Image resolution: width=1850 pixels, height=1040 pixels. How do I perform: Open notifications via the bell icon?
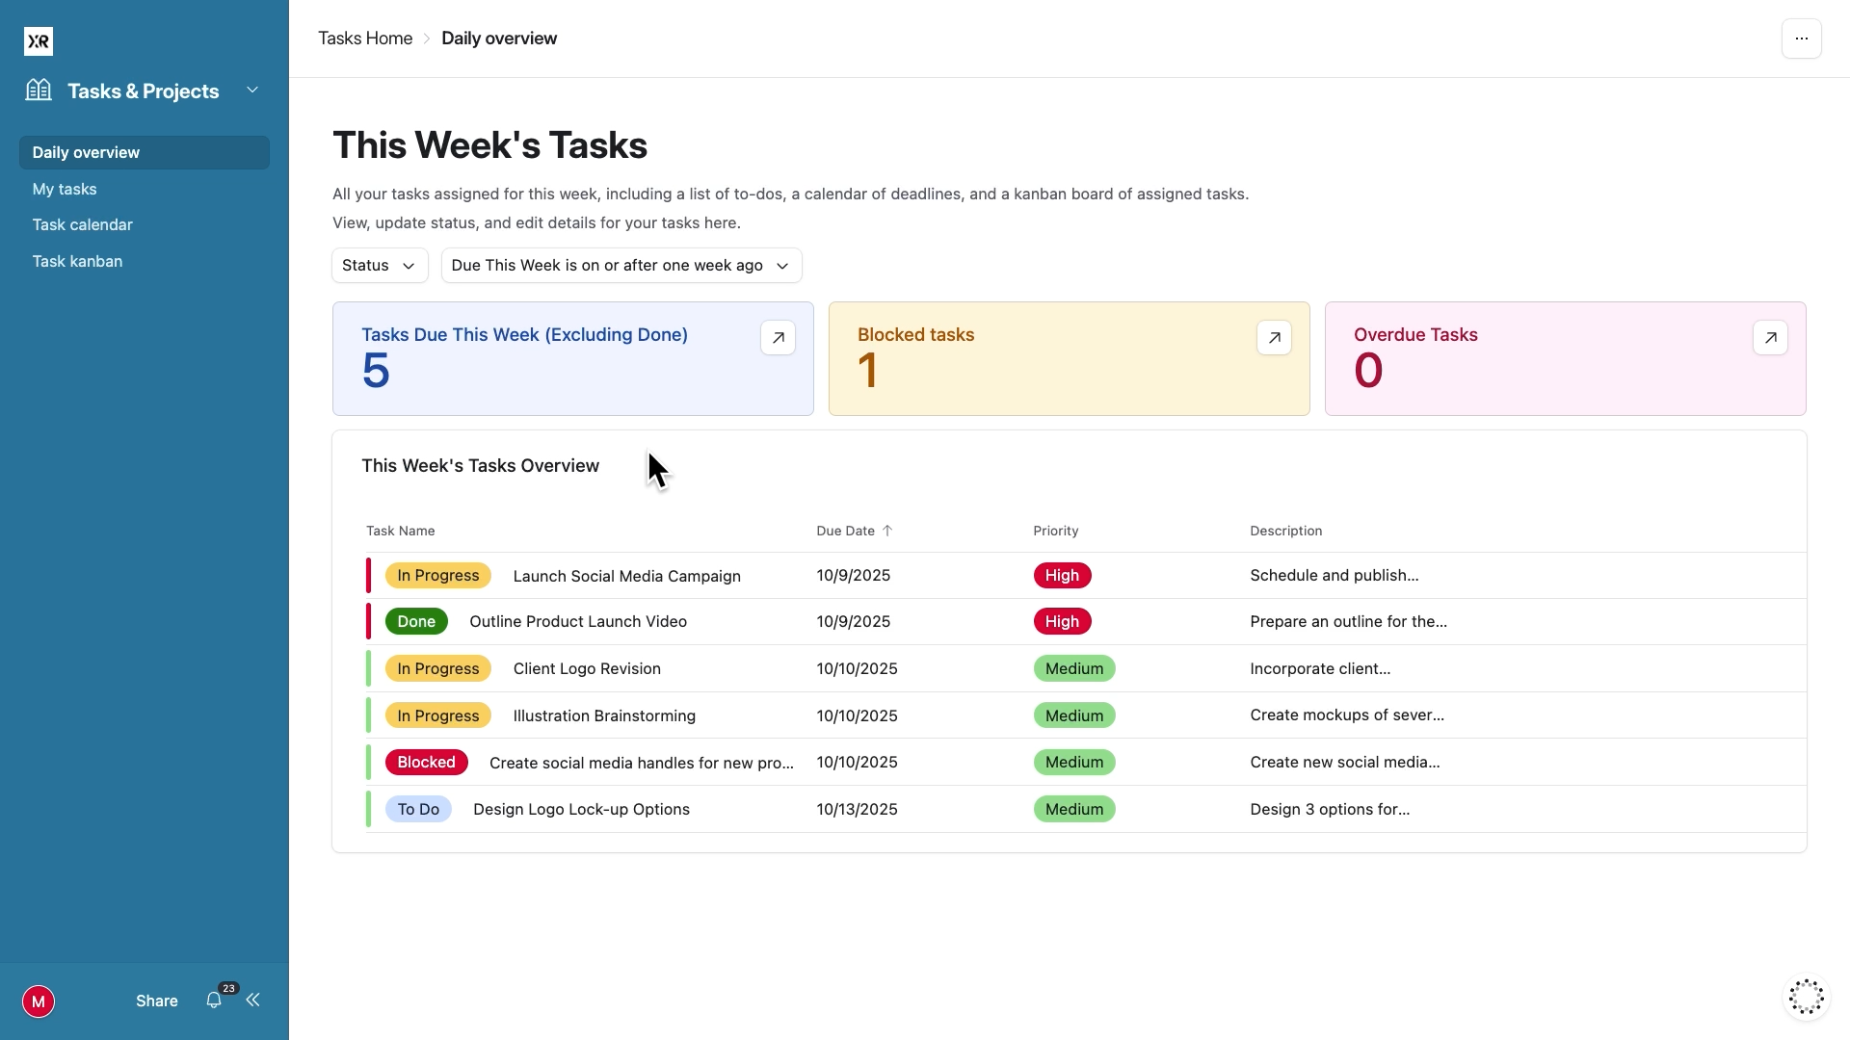214,1001
